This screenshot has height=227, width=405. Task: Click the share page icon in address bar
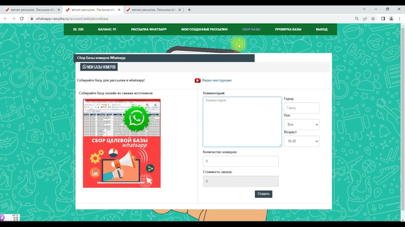[x=365, y=19]
